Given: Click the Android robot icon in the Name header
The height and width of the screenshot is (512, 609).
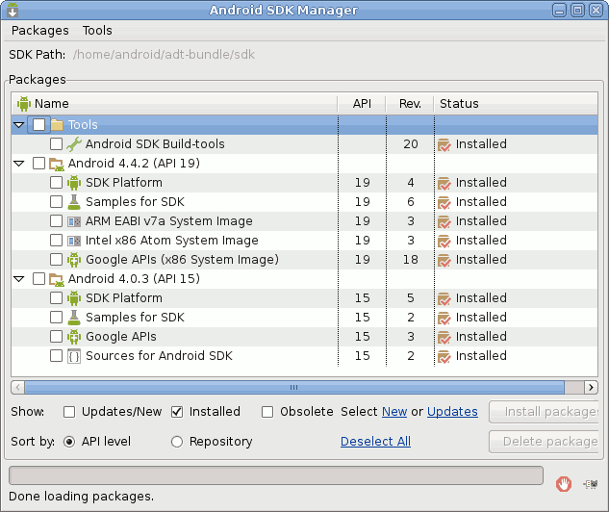Looking at the screenshot, I should pyautogui.click(x=24, y=104).
